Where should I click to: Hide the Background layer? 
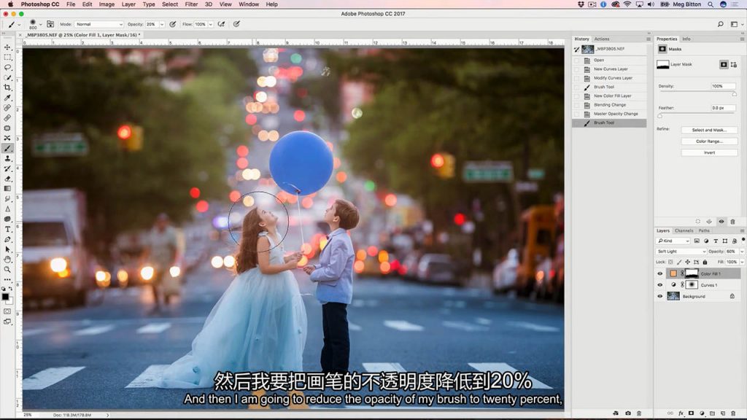click(659, 296)
